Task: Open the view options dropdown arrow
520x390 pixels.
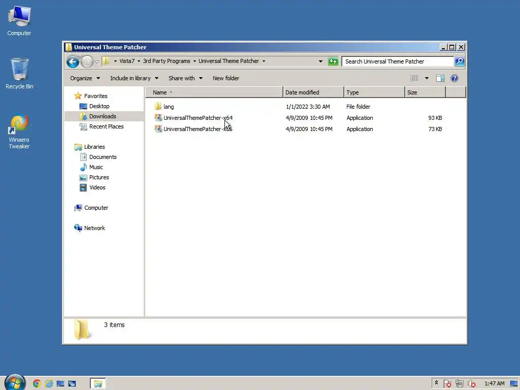Action: click(427, 78)
